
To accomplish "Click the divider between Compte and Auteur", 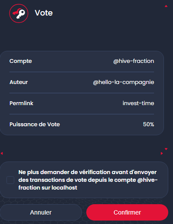I will (x=82, y=72).
